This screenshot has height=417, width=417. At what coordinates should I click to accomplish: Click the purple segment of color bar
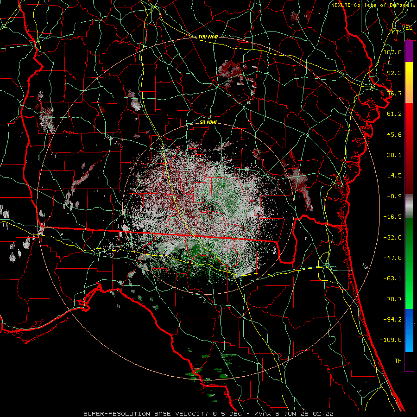pyautogui.click(x=409, y=52)
